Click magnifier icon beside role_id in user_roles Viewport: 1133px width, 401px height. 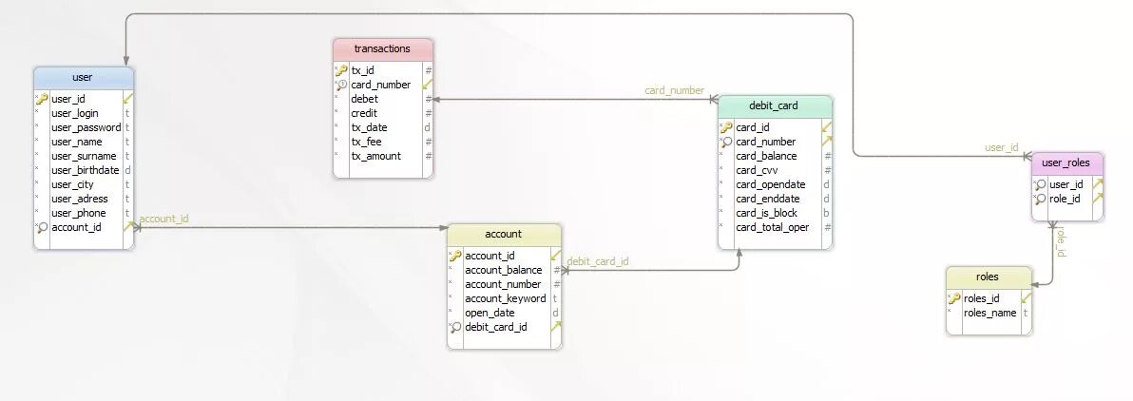(x=1040, y=199)
